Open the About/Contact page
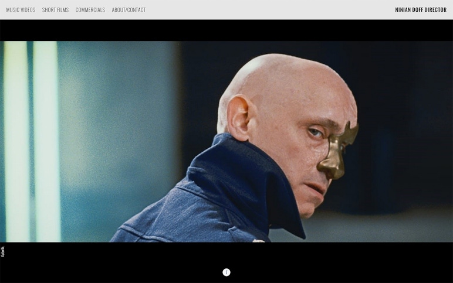The height and width of the screenshot is (283, 453). (129, 10)
